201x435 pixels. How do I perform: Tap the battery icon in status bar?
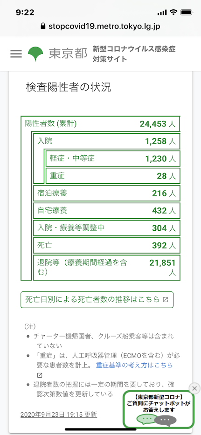coord(185,13)
